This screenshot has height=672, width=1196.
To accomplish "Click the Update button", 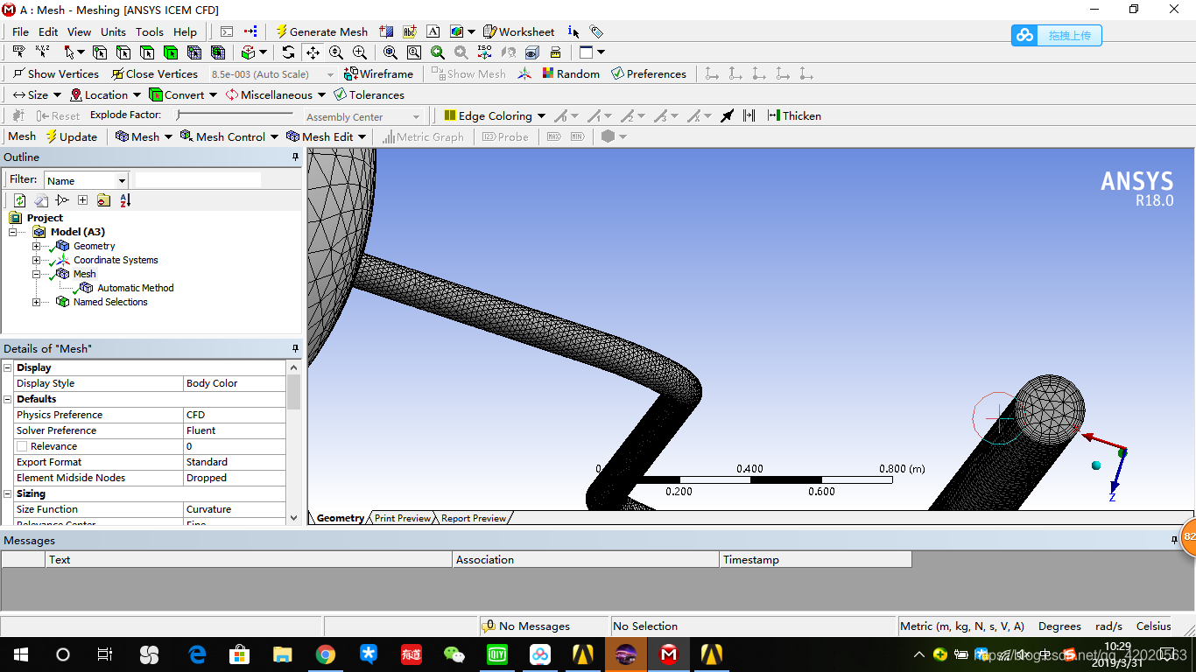I will point(71,136).
